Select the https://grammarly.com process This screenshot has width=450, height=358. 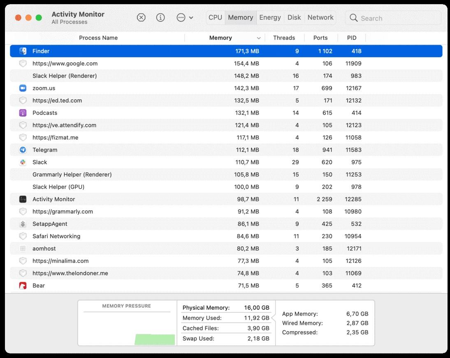[226, 212]
